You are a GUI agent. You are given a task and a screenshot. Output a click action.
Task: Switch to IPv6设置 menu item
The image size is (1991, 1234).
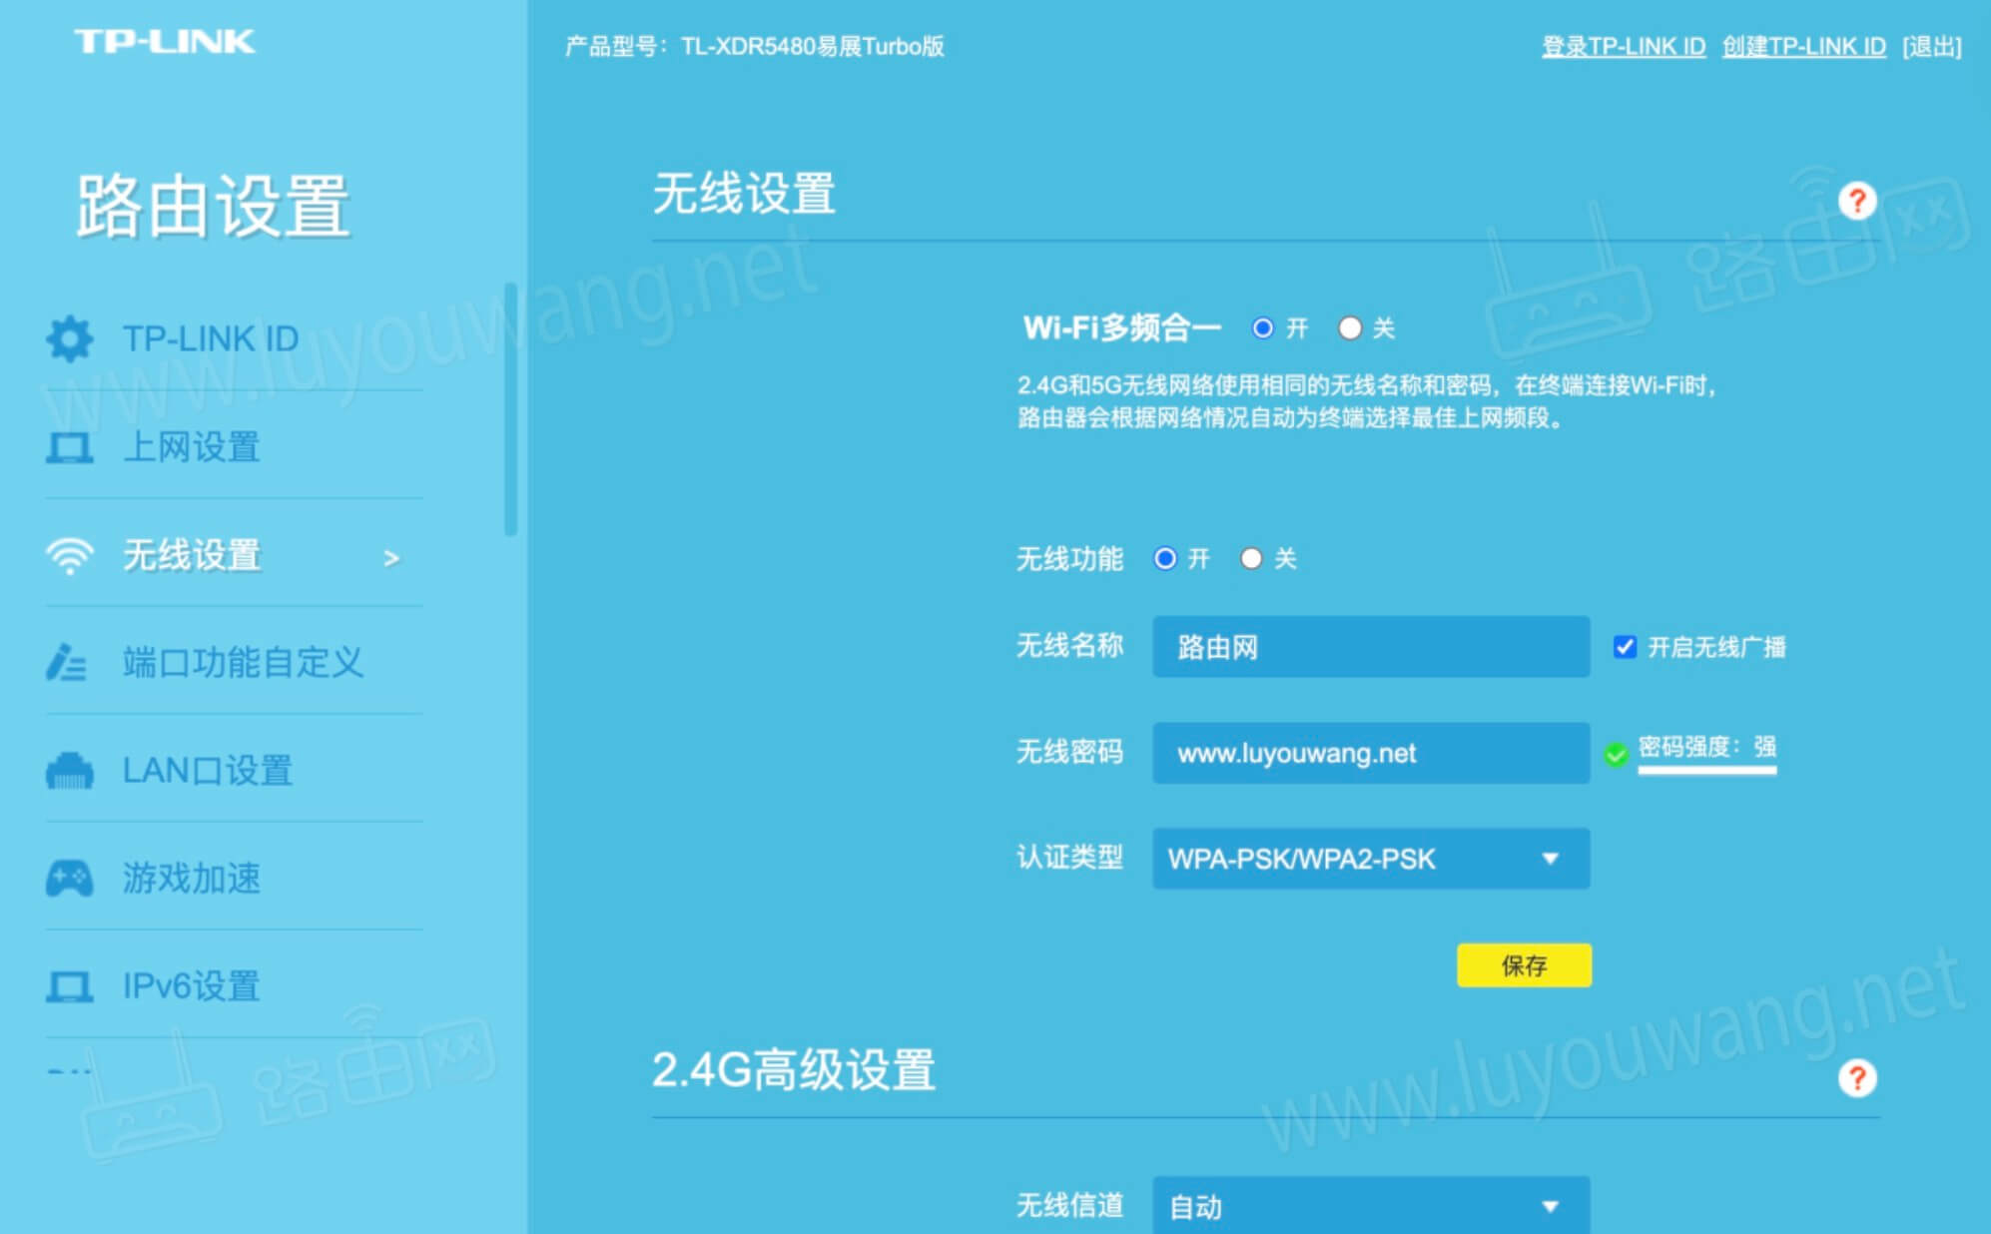190,986
